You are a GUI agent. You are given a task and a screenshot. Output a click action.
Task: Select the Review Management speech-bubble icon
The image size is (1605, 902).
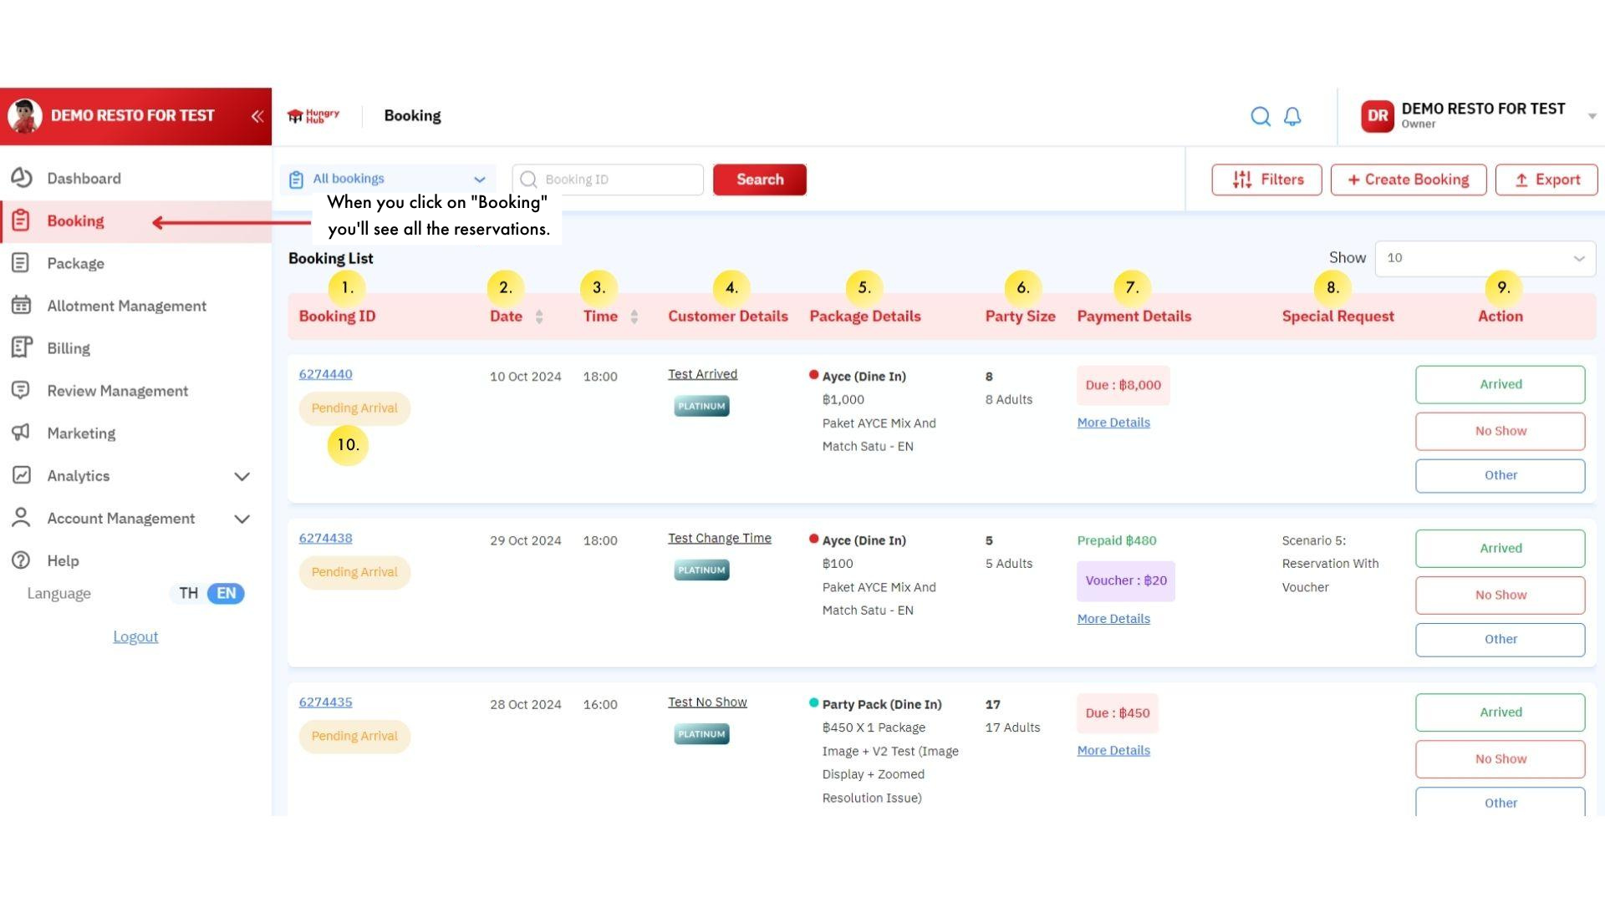click(x=22, y=391)
